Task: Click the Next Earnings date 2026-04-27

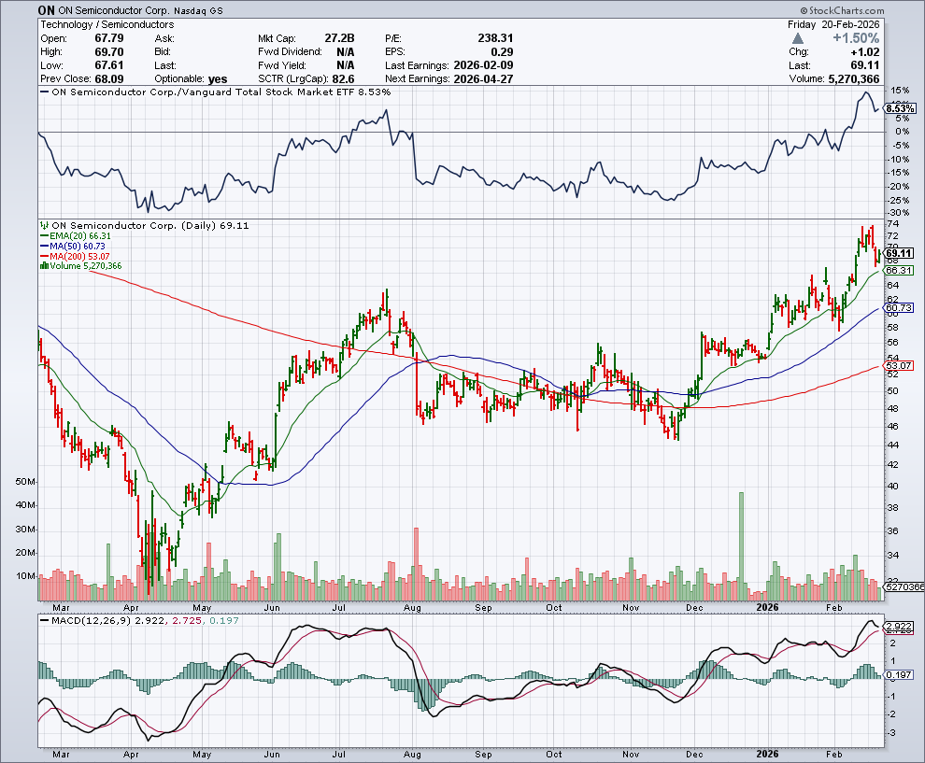Action: [483, 79]
